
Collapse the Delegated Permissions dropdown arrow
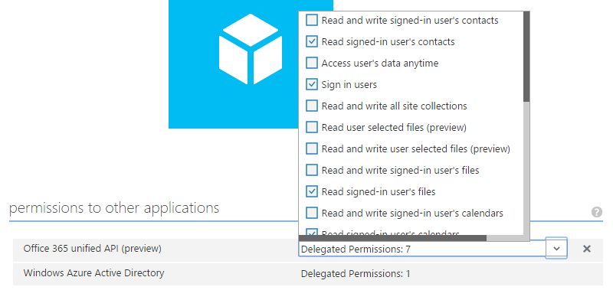(x=557, y=249)
